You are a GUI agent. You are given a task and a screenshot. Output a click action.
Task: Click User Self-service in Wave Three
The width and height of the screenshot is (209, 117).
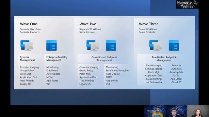[153, 82]
